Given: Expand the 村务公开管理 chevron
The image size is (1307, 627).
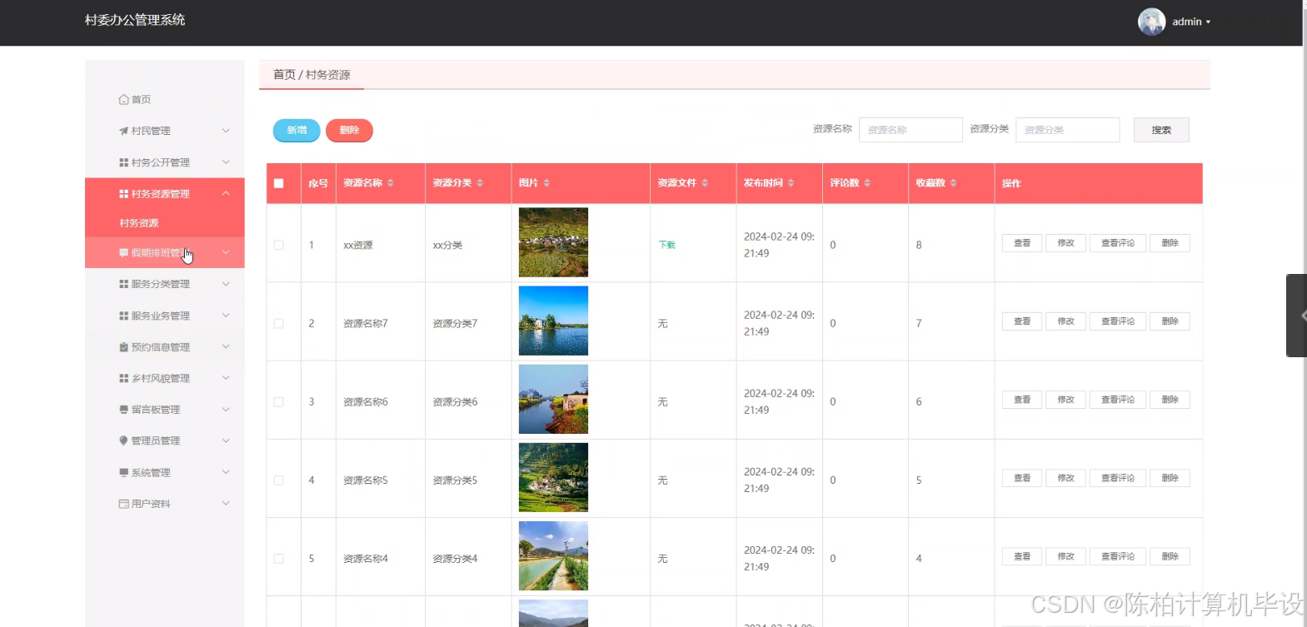Looking at the screenshot, I should point(226,162).
